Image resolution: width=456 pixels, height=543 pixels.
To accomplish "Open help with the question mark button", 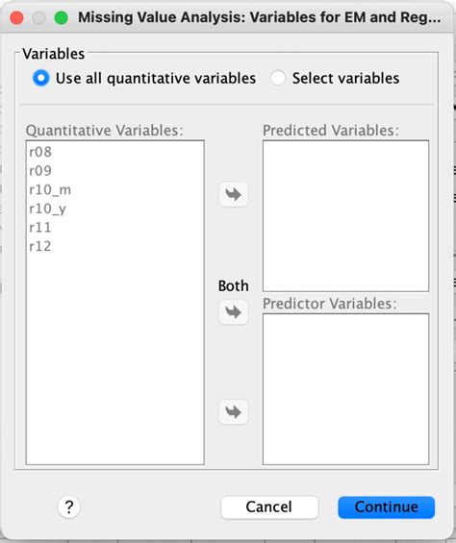I will pos(68,507).
